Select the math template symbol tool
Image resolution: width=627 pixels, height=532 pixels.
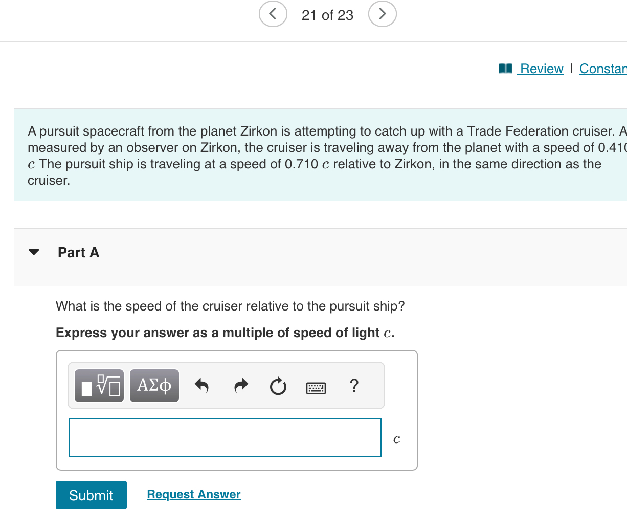[99, 386]
